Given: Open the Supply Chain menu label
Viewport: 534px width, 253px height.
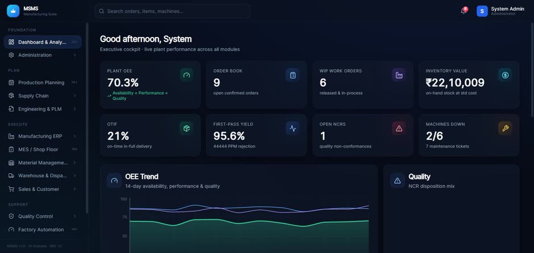Looking at the screenshot, I should click(x=34, y=96).
